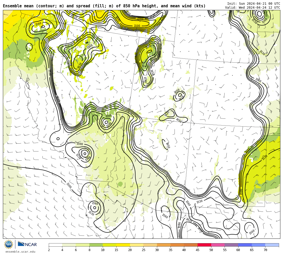The image size is (283, 255).
Task: Pick the palest blue above-70 colorbar segment
Action: click(272, 245)
